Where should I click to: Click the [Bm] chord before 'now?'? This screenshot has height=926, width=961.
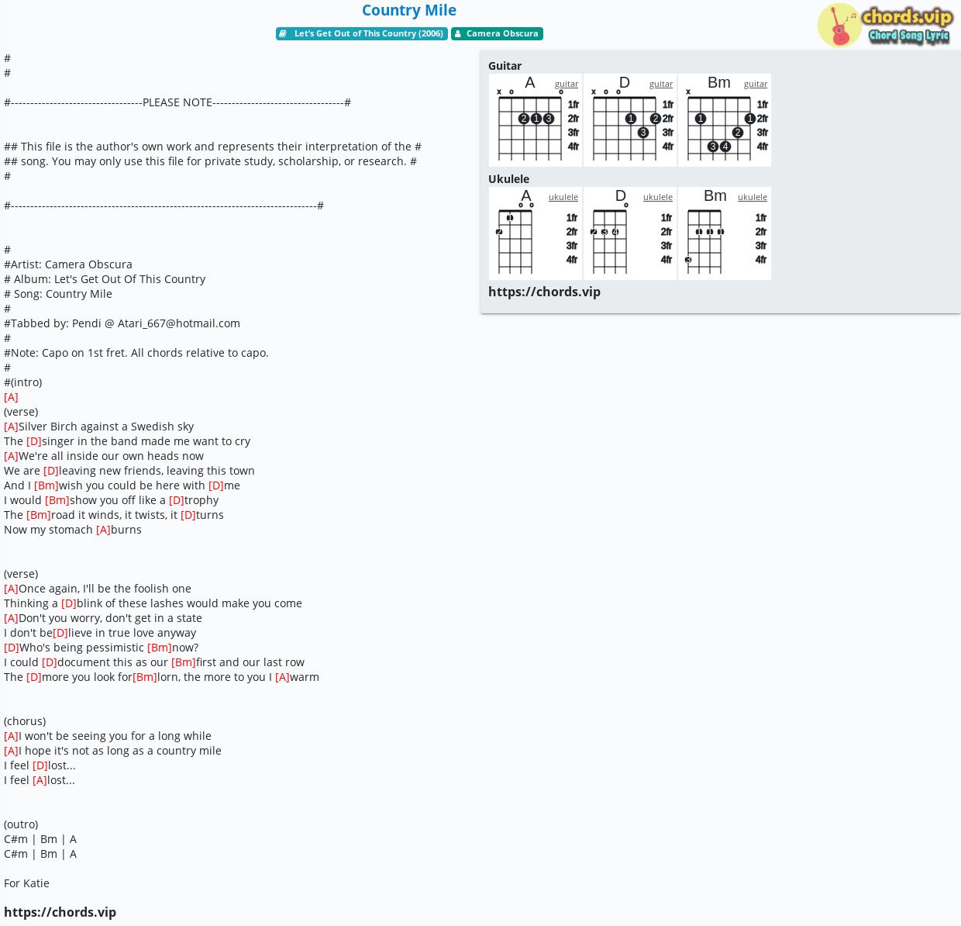coord(160,648)
